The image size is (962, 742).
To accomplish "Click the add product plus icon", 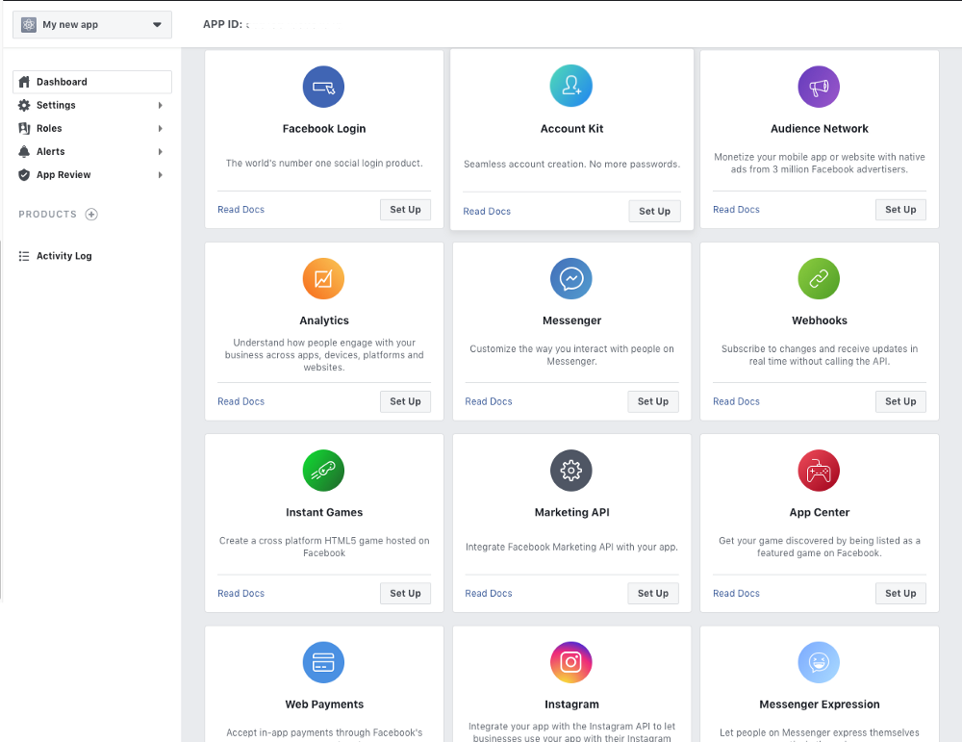I will pyautogui.click(x=91, y=215).
